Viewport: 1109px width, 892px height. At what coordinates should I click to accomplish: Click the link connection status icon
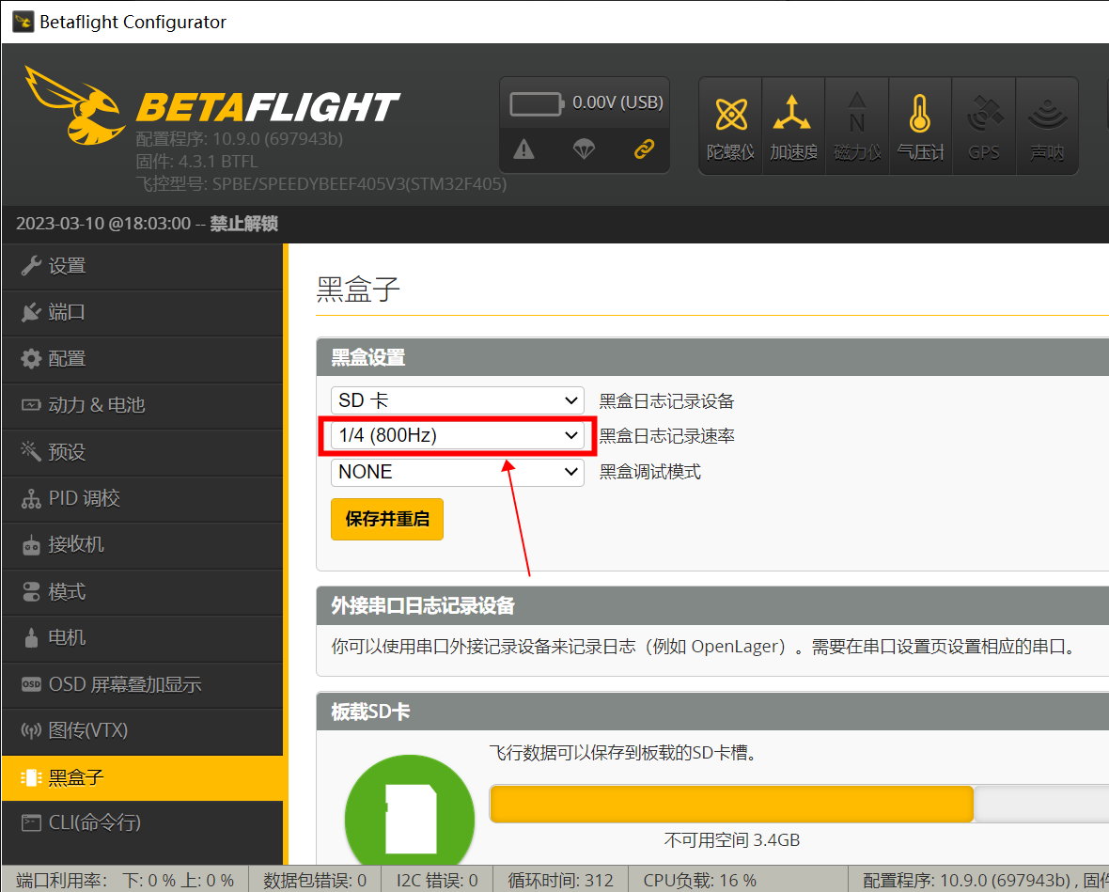[x=644, y=149]
